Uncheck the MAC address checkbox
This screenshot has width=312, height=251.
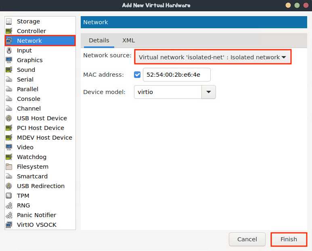click(x=137, y=75)
